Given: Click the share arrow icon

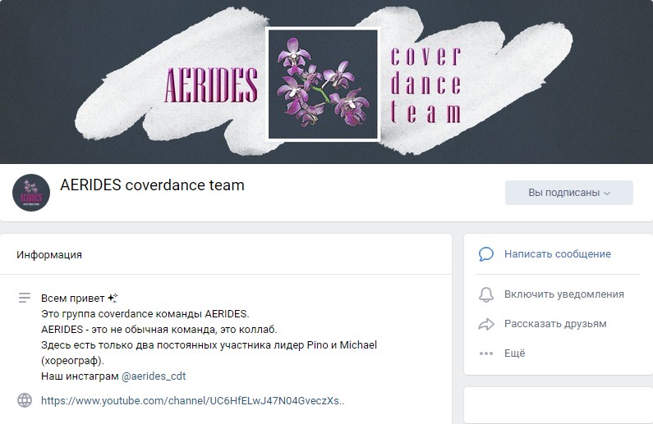Looking at the screenshot, I should (486, 324).
